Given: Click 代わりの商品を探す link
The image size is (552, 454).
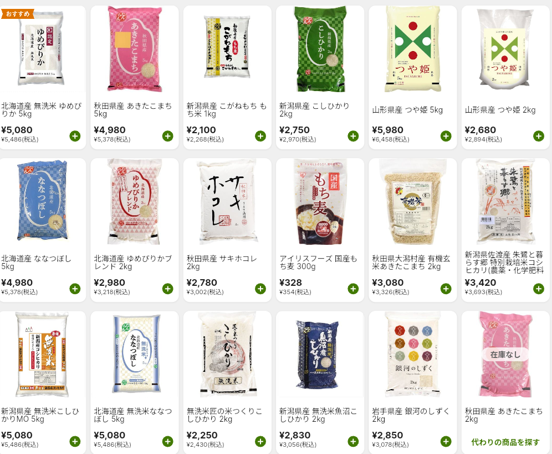Looking at the screenshot, I should (505, 442).
